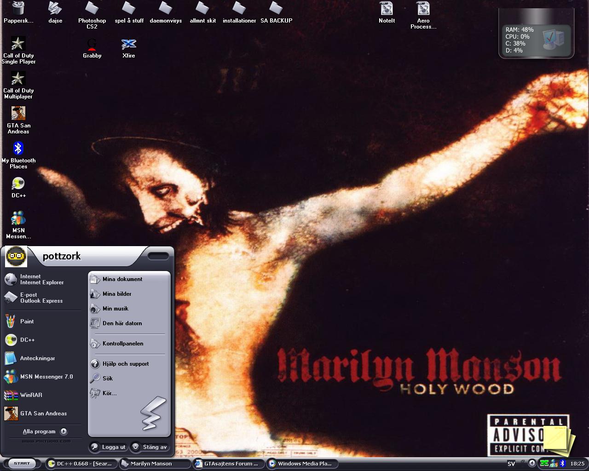Open the daemonvirys folder
The width and height of the screenshot is (589, 471).
(x=166, y=12)
